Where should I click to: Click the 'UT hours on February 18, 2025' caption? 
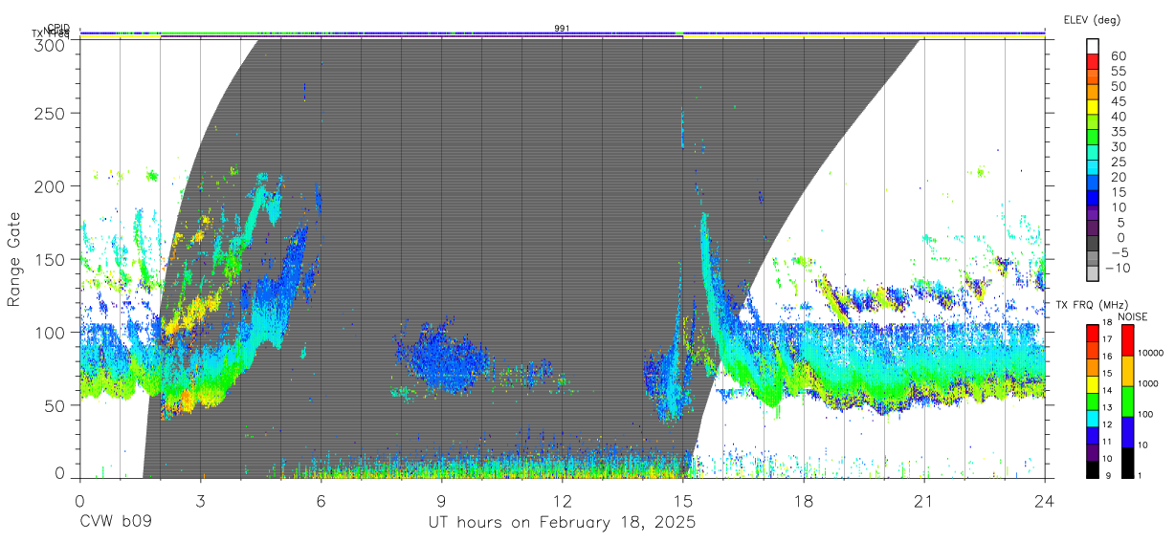(x=562, y=523)
